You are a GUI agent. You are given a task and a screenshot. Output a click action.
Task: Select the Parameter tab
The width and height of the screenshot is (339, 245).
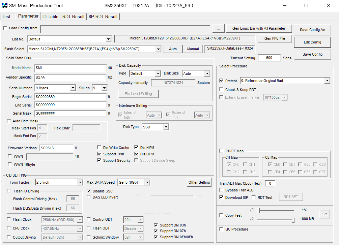click(28, 16)
